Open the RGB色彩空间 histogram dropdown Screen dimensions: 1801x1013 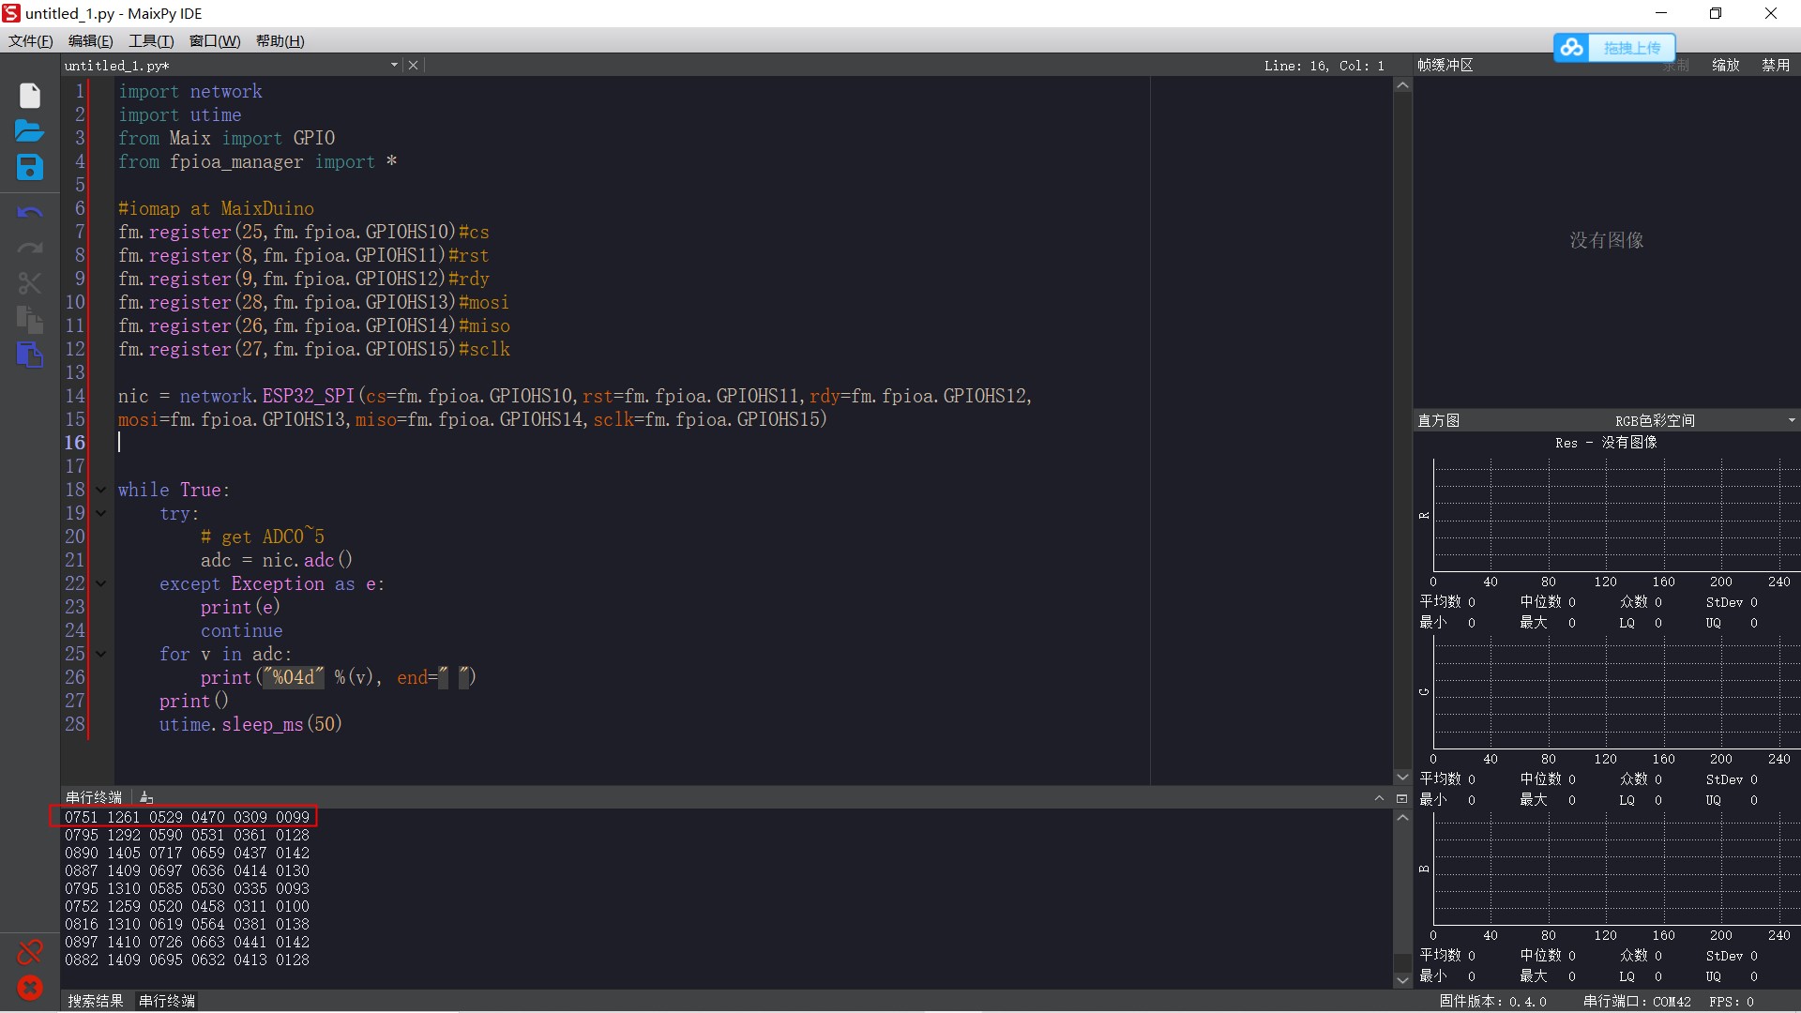[x=1792, y=420]
